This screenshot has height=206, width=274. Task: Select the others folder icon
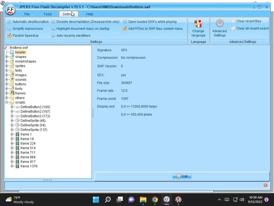pos(12,98)
